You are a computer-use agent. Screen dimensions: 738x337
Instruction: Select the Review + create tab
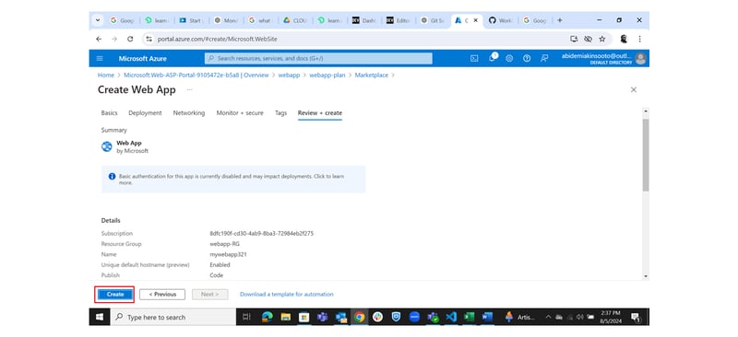(x=320, y=113)
